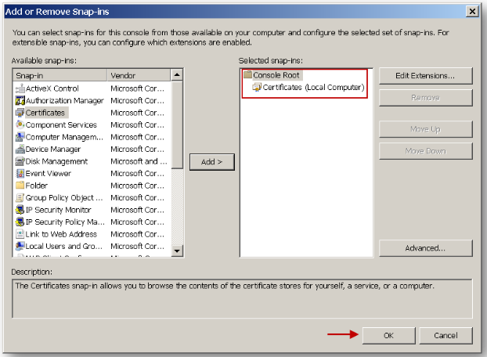
Task: Click 'Microsoft and ...' vendor cell
Action: point(139,161)
